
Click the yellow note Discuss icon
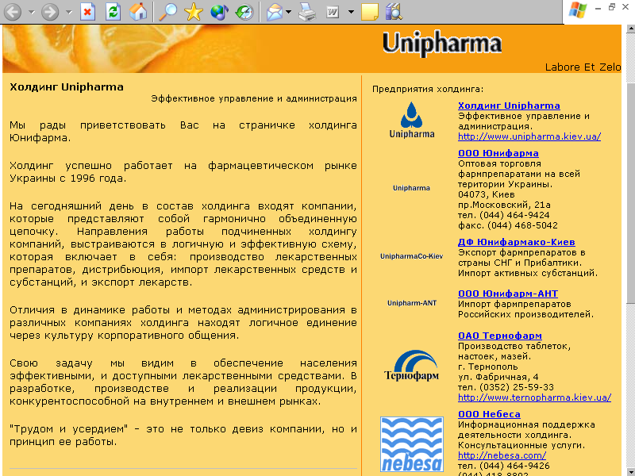369,12
